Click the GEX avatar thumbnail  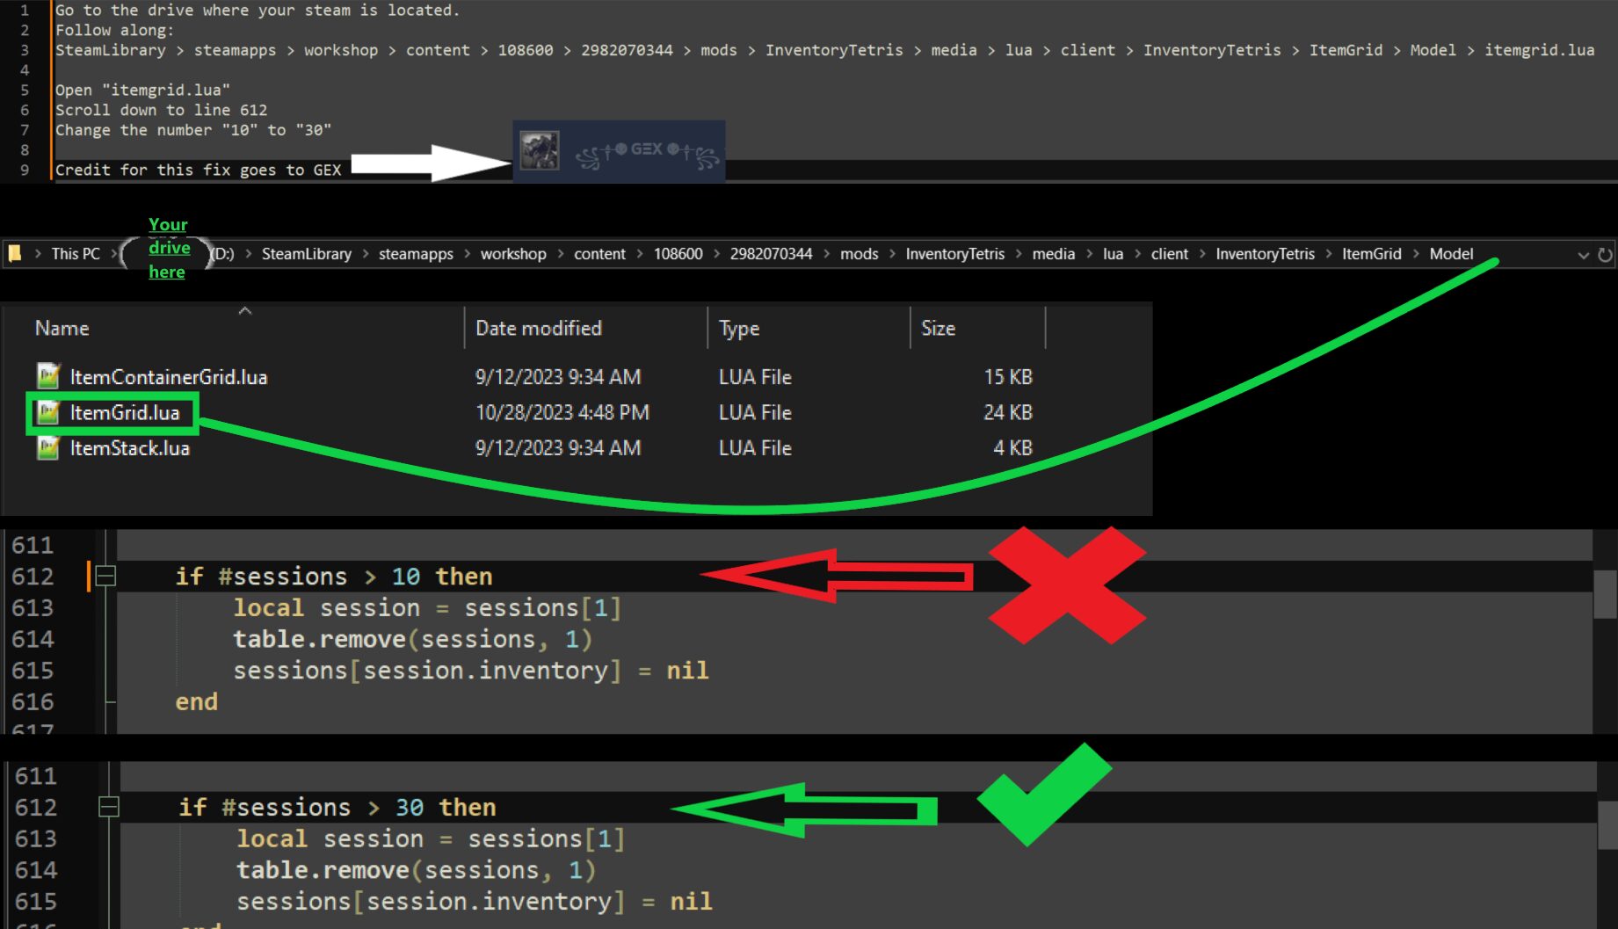pyautogui.click(x=540, y=150)
